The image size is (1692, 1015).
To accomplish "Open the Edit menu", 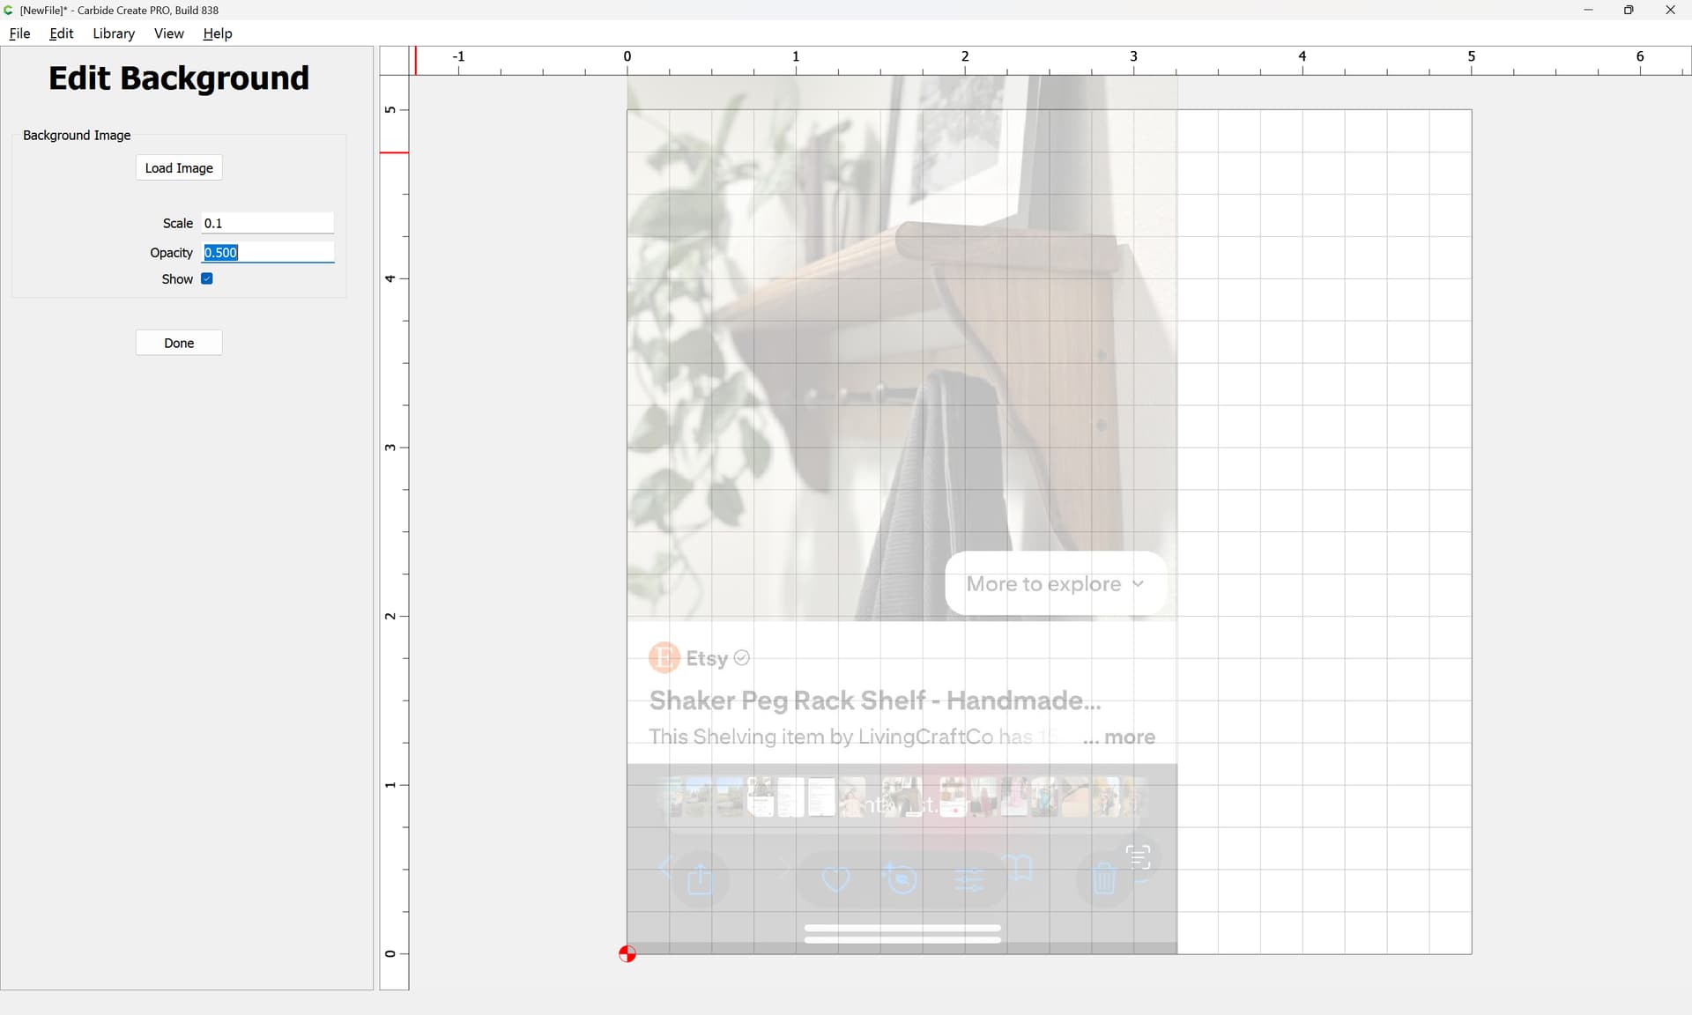I will click(x=61, y=33).
